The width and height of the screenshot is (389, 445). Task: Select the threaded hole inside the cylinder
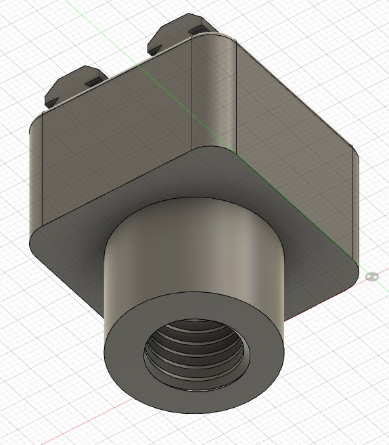[196, 355]
